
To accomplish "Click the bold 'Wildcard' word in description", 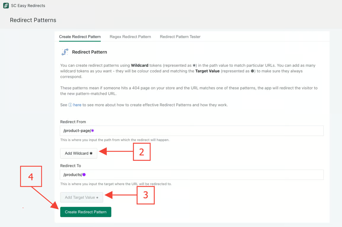I will [140, 65].
